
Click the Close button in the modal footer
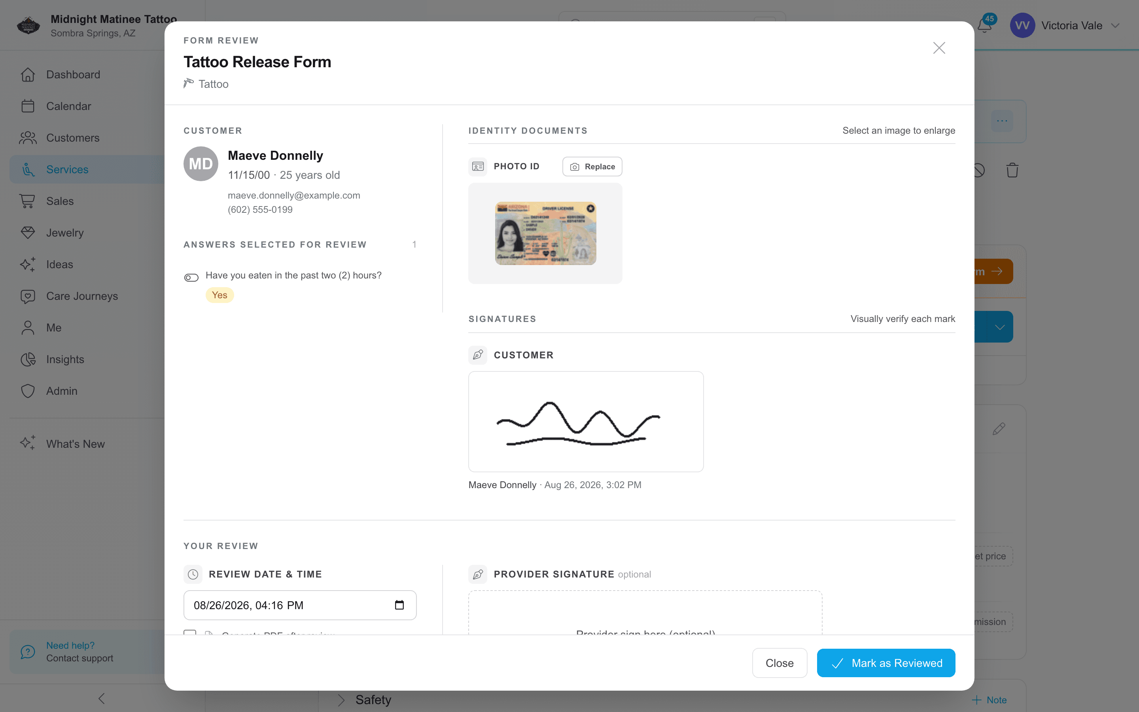click(x=780, y=663)
